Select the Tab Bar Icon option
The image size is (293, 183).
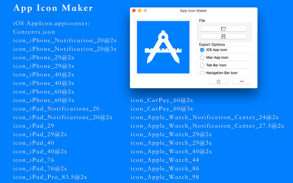[x=202, y=65]
